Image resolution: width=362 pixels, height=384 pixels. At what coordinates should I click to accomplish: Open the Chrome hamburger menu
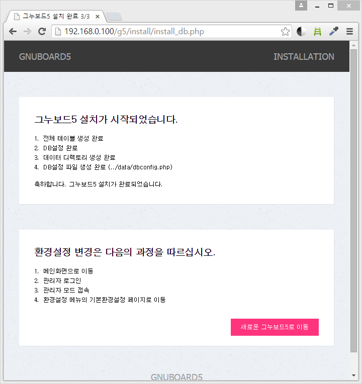[349, 31]
